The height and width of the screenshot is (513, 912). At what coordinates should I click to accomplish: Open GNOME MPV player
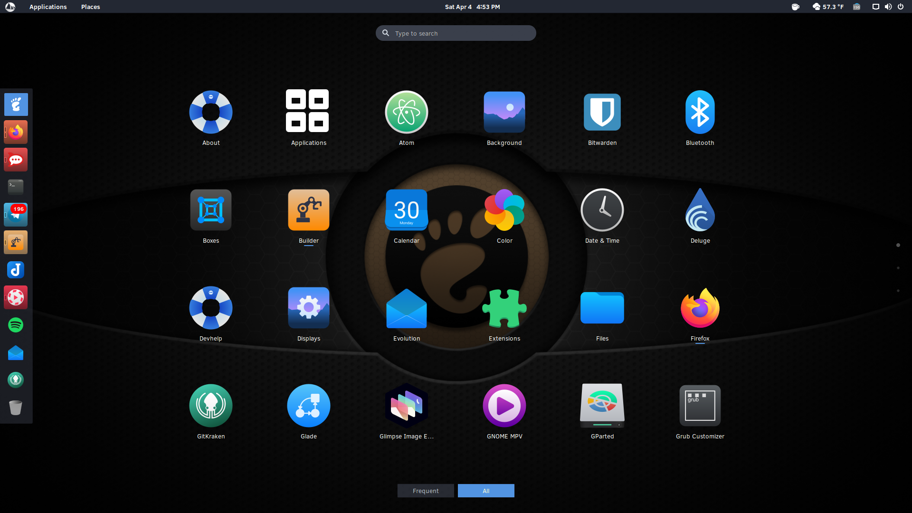(504, 406)
